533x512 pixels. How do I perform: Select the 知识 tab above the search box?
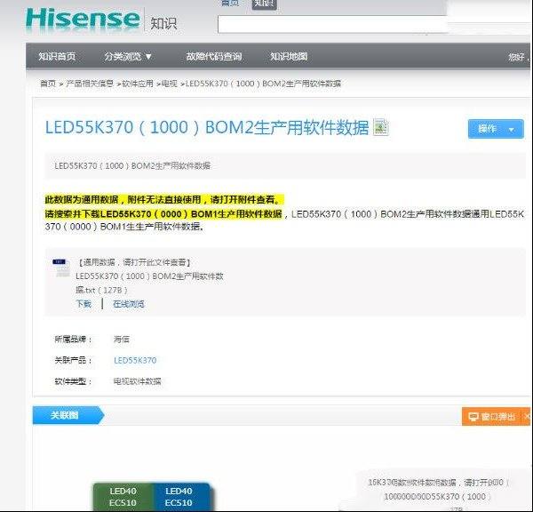tap(264, 4)
